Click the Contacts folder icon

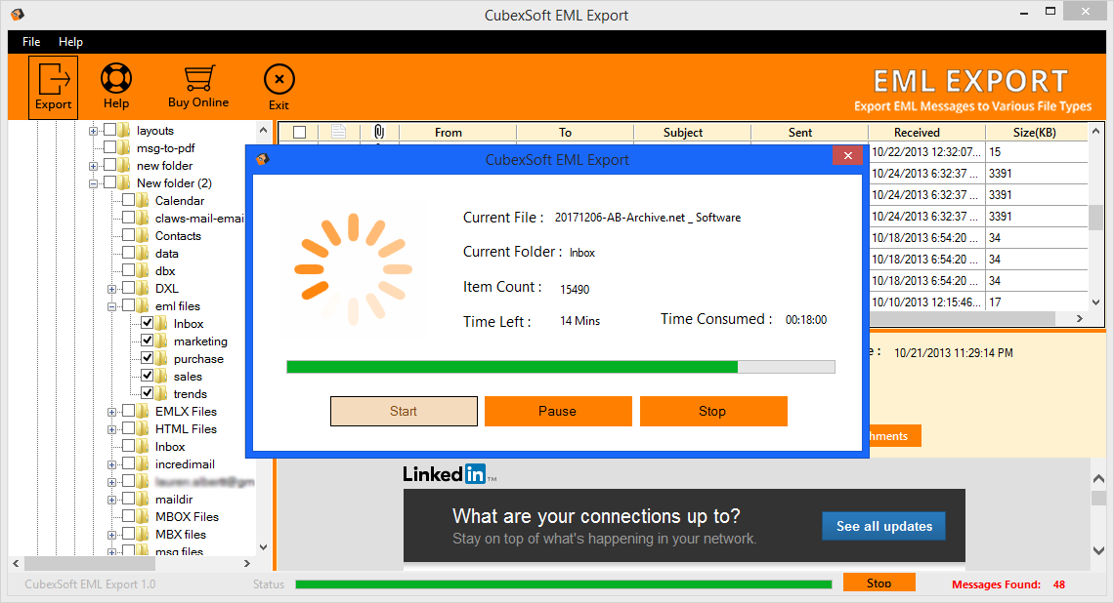click(143, 235)
